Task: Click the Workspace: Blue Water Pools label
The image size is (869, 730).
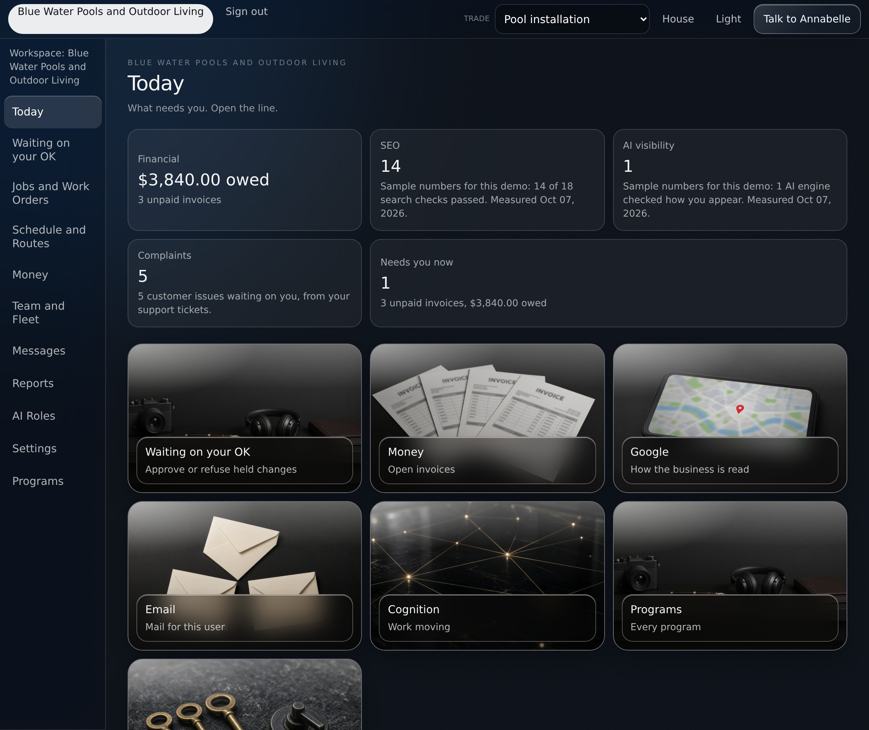Action: point(49,67)
